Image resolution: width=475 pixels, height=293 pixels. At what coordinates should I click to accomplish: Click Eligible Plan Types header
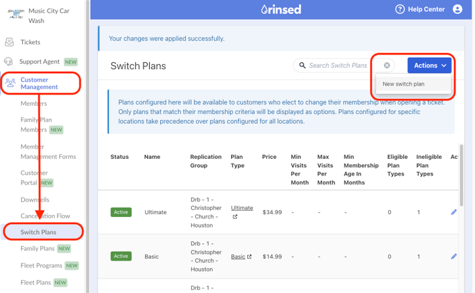click(x=398, y=165)
